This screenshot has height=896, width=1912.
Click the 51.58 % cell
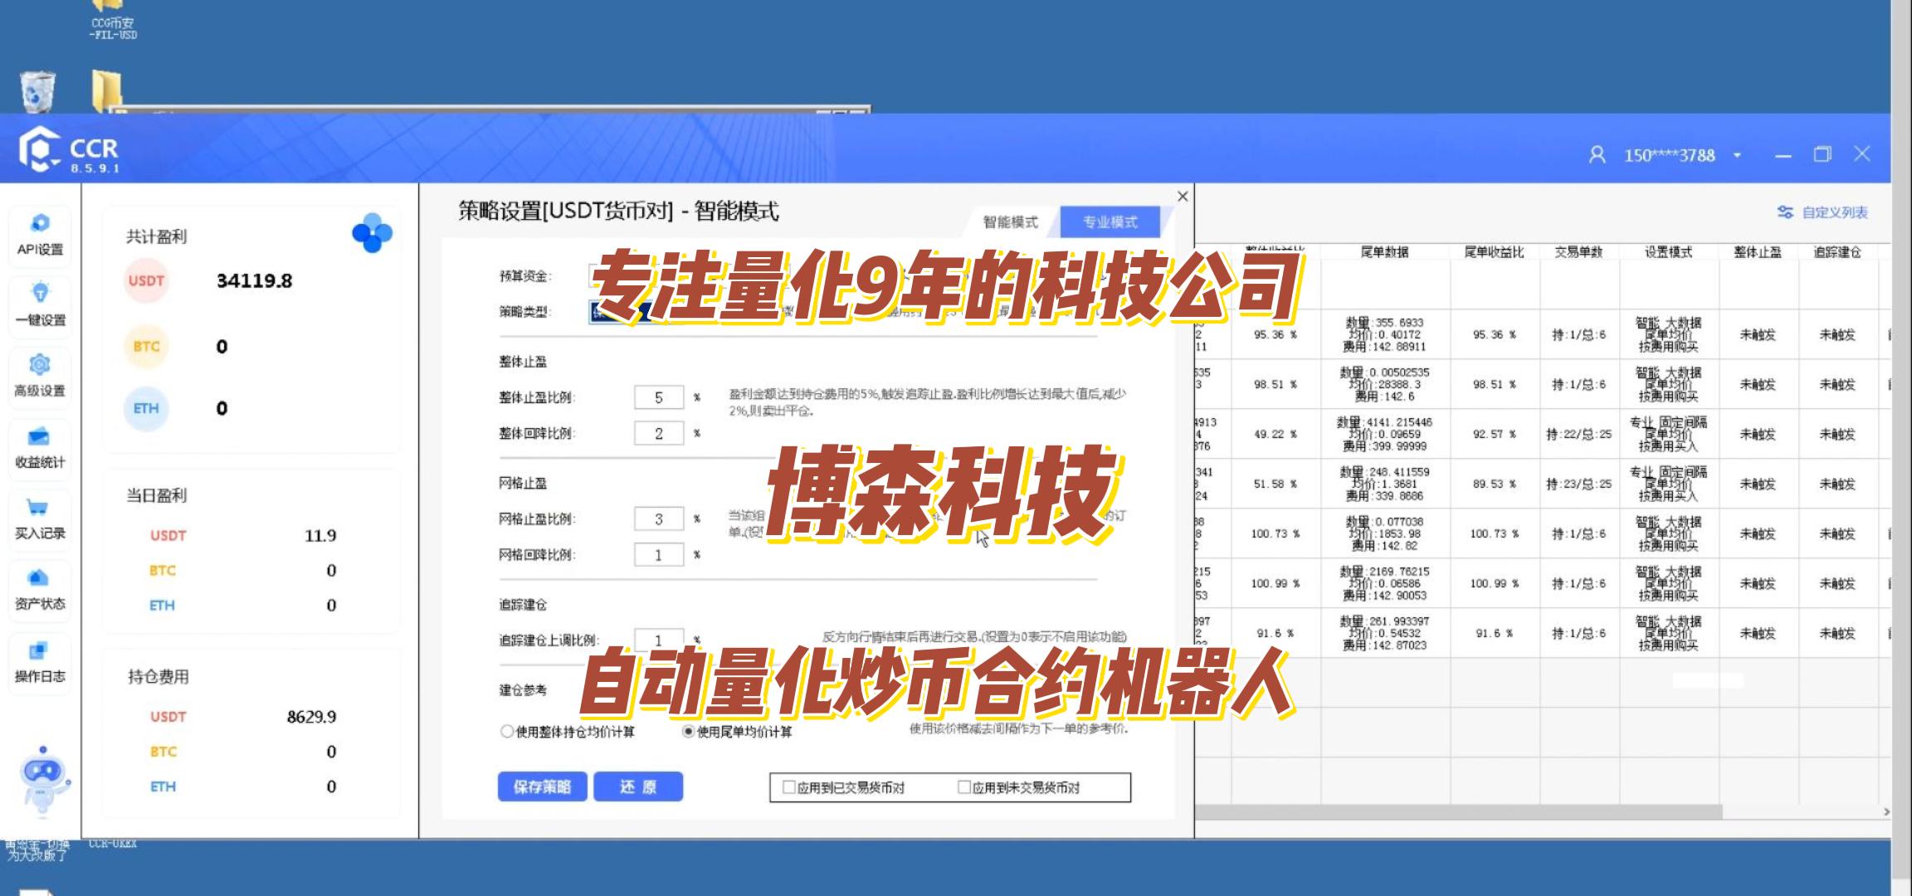click(x=1275, y=484)
